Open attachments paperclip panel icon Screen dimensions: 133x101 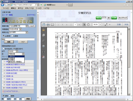43,40
